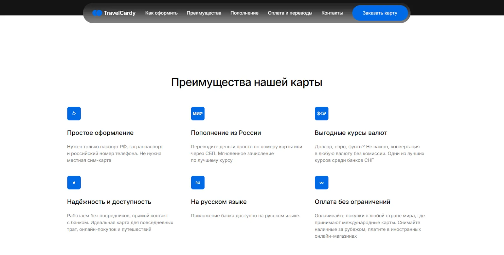This screenshot has height=255, width=504.
Task: Open the Пополнение navigation item
Action: 244,13
